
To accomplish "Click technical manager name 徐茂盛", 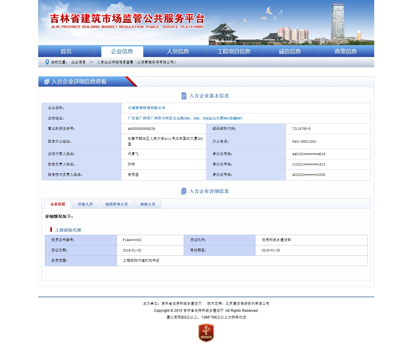I will click(x=133, y=175).
